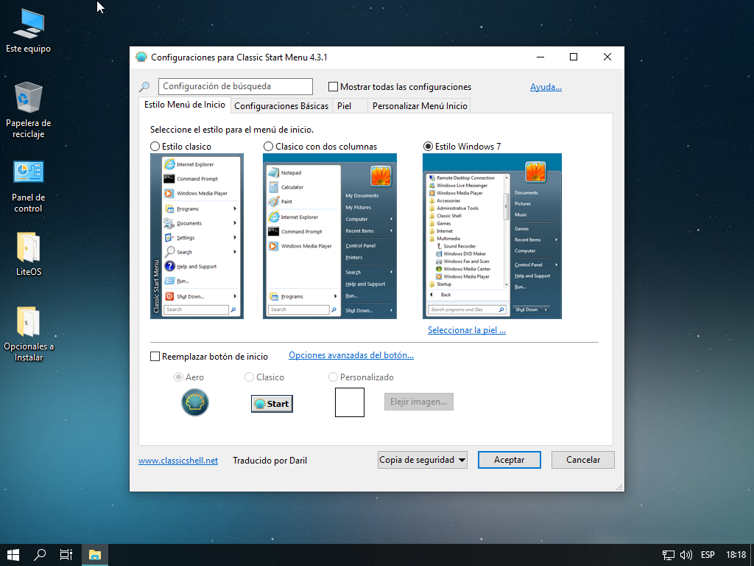Open File Explorer on taskbar

(95, 555)
